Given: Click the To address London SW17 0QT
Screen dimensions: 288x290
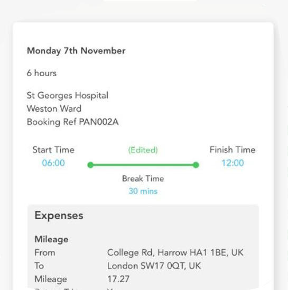Looking at the screenshot, I should tap(154, 266).
